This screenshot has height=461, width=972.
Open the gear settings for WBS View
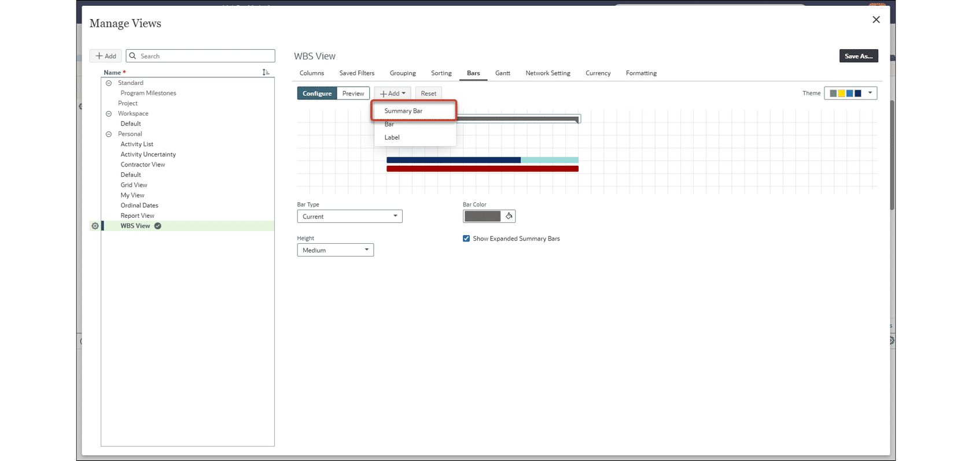tap(95, 226)
